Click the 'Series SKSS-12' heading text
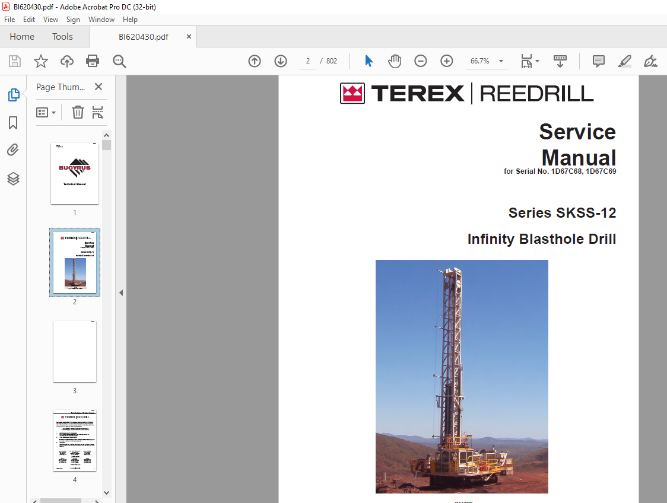 click(563, 212)
